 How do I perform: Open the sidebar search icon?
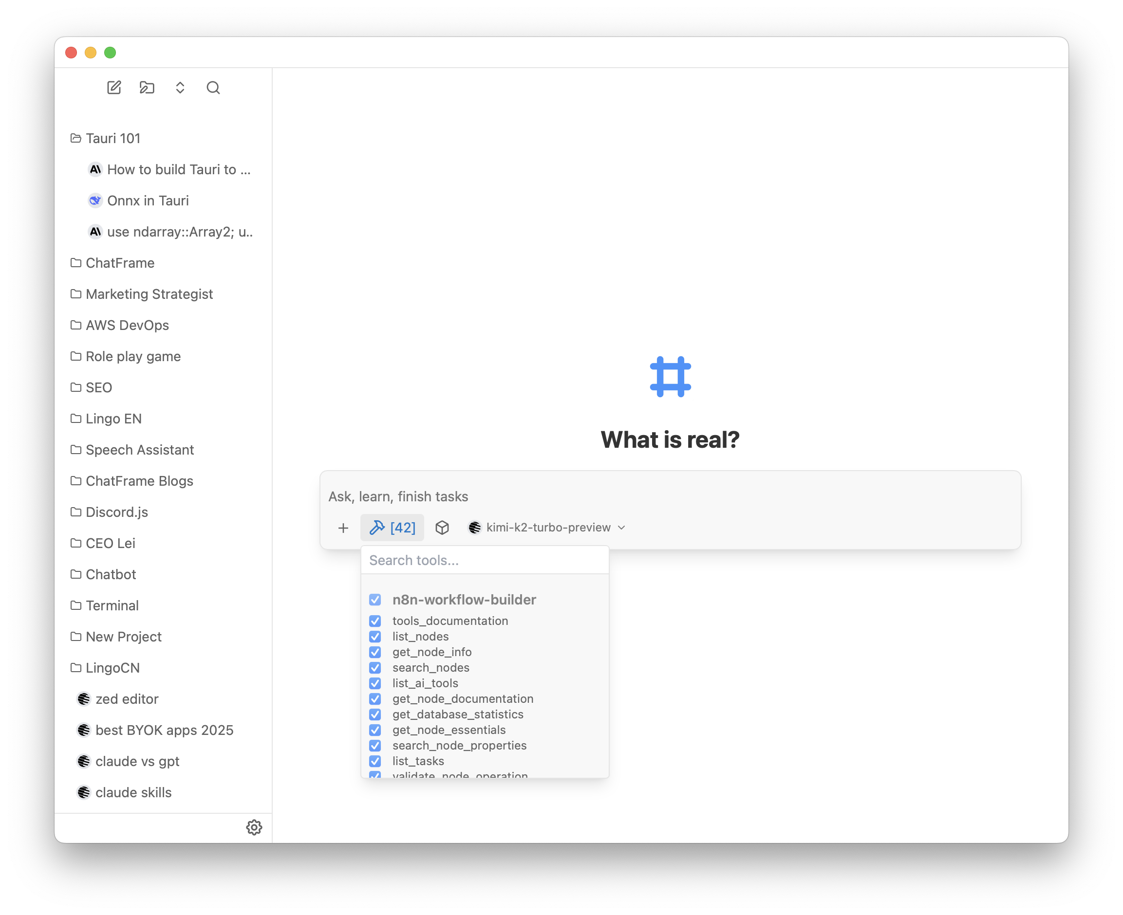pyautogui.click(x=213, y=88)
